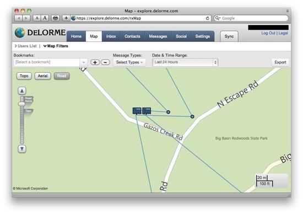Open the left message marker on map
The height and width of the screenshot is (214, 303).
point(137,111)
